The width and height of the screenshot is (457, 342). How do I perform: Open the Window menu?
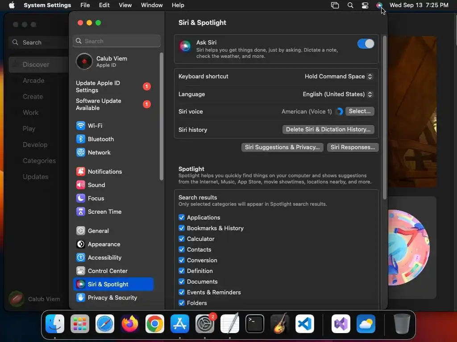pyautogui.click(x=152, y=5)
